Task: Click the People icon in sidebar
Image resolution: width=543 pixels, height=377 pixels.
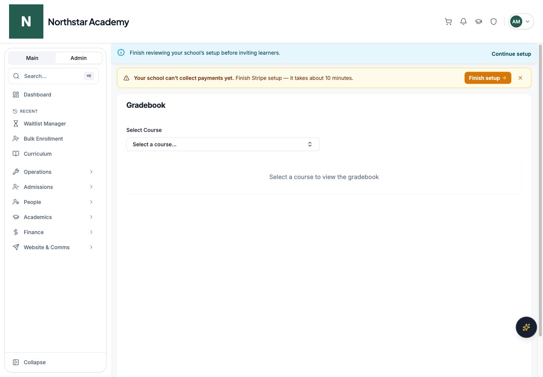Action: pos(16,202)
